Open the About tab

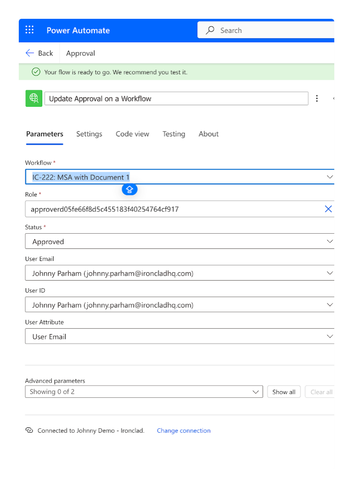(208, 134)
